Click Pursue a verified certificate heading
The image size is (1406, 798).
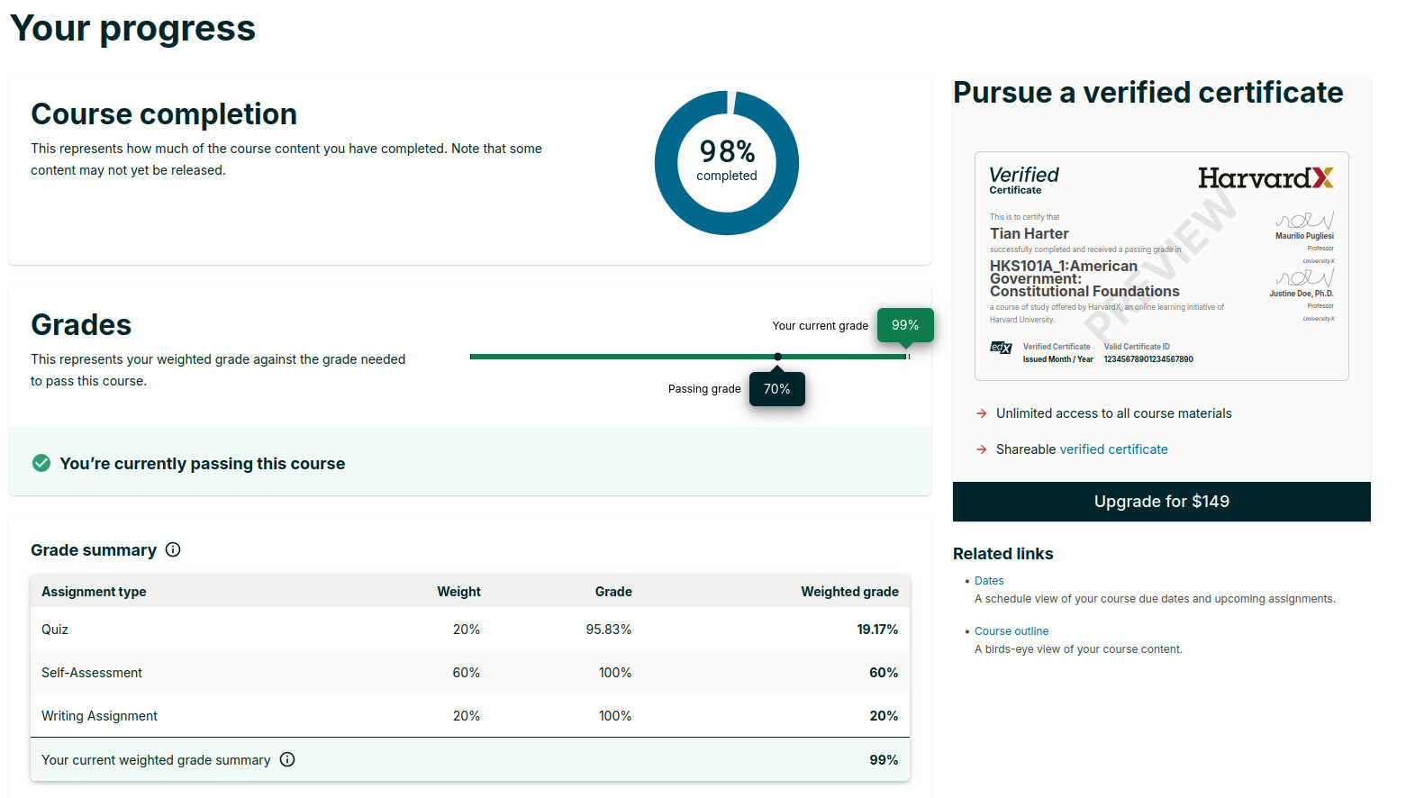(x=1148, y=93)
